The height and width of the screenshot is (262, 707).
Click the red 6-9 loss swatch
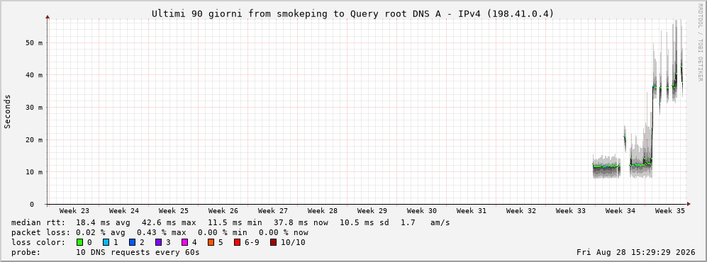coord(237,243)
